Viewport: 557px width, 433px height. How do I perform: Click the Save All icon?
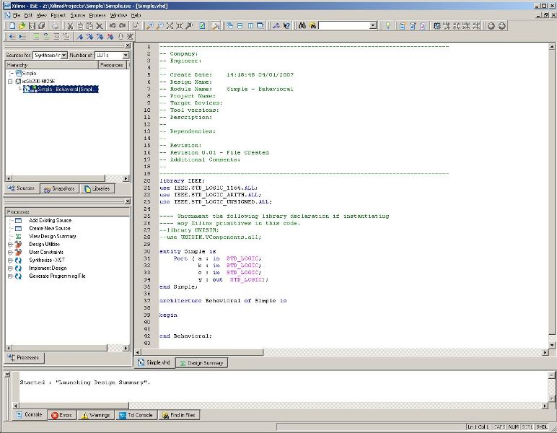42,25
